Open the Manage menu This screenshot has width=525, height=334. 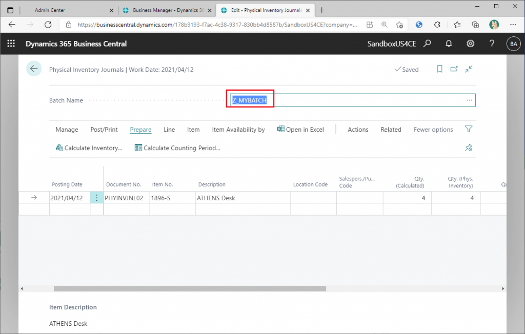point(67,130)
